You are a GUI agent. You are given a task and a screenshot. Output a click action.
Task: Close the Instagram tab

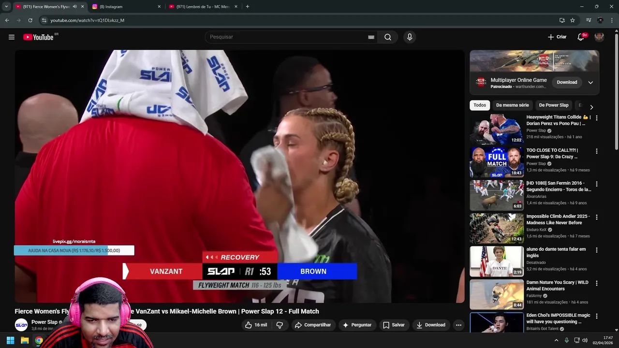tap(159, 7)
